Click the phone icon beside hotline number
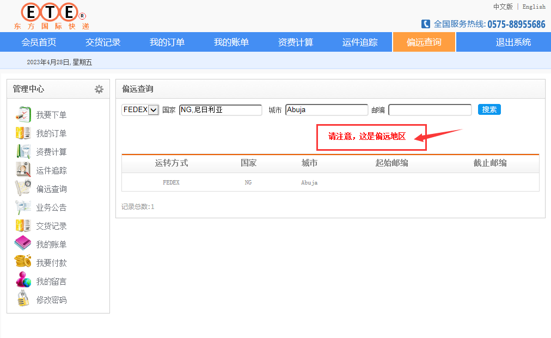This screenshot has height=338, width=551. [x=426, y=24]
